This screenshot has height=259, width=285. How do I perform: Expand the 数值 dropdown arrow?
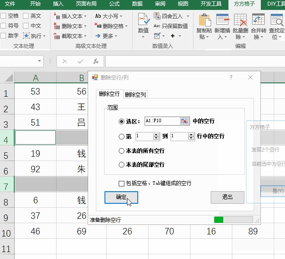143,37
